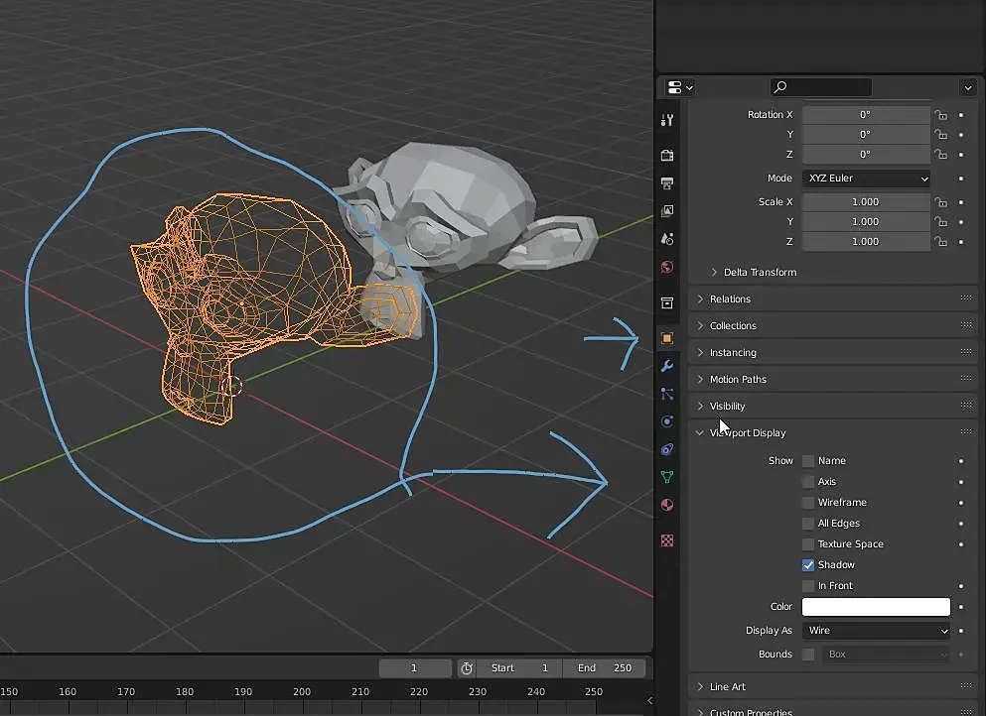Open the Display As dropdown
Screen dimensions: 986x716
tap(876, 631)
